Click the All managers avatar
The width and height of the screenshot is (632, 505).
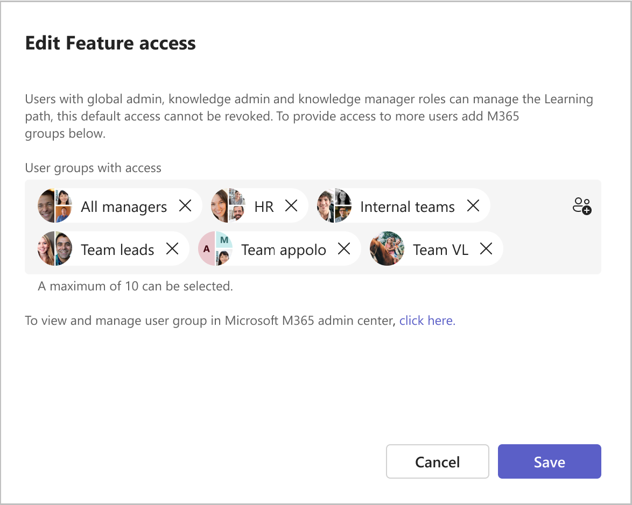(55, 205)
